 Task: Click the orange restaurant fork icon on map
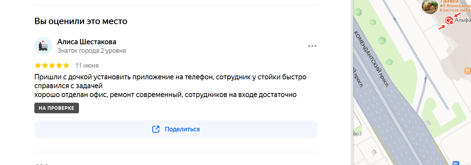click(467, 71)
